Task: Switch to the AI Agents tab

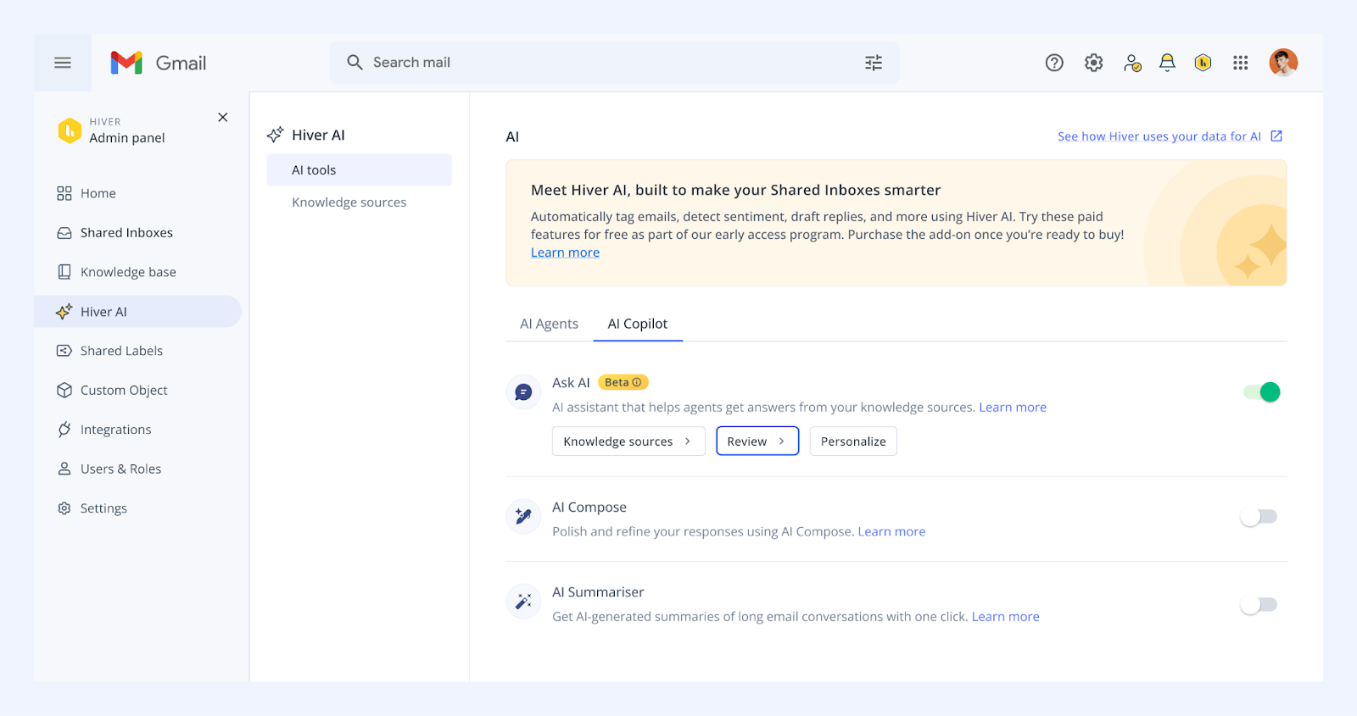Action: point(549,324)
